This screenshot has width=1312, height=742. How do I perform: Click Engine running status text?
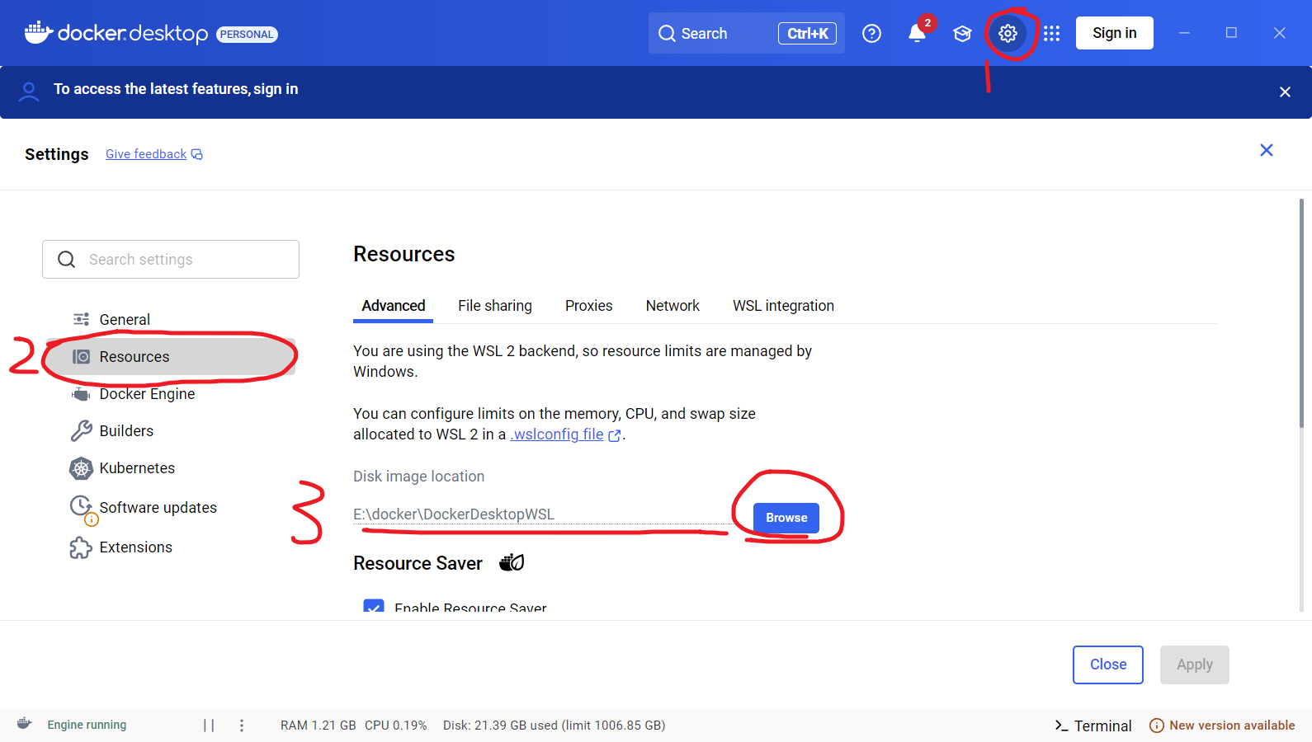point(87,725)
